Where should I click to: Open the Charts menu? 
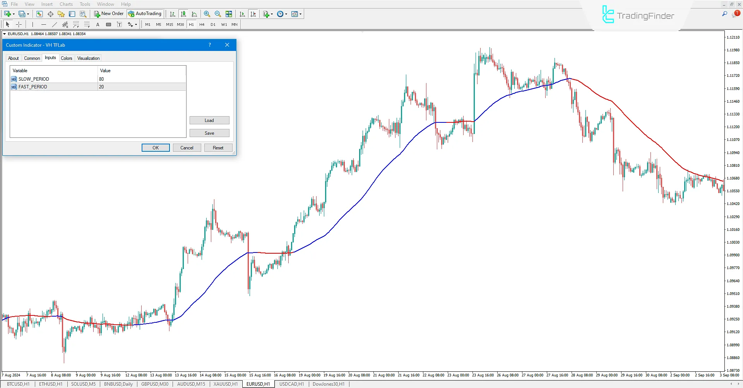(66, 4)
